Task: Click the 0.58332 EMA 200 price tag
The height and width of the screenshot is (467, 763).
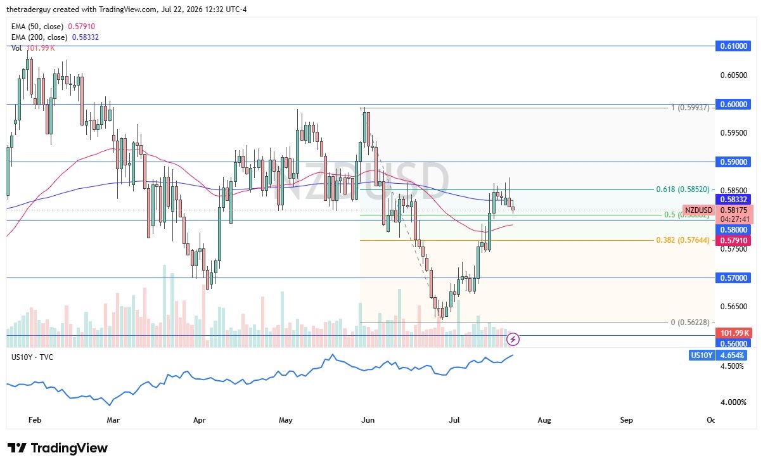Action: coord(733,198)
